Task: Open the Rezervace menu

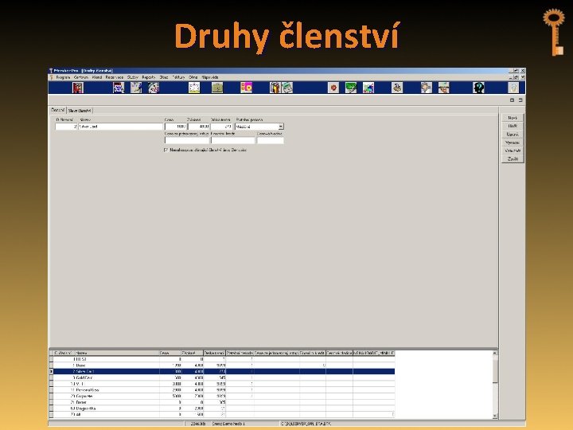Action: coord(115,77)
